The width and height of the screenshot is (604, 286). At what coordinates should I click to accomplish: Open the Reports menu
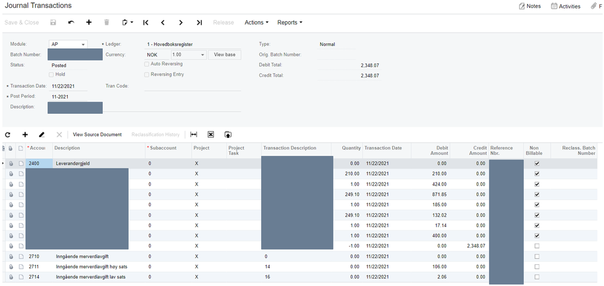click(x=290, y=22)
